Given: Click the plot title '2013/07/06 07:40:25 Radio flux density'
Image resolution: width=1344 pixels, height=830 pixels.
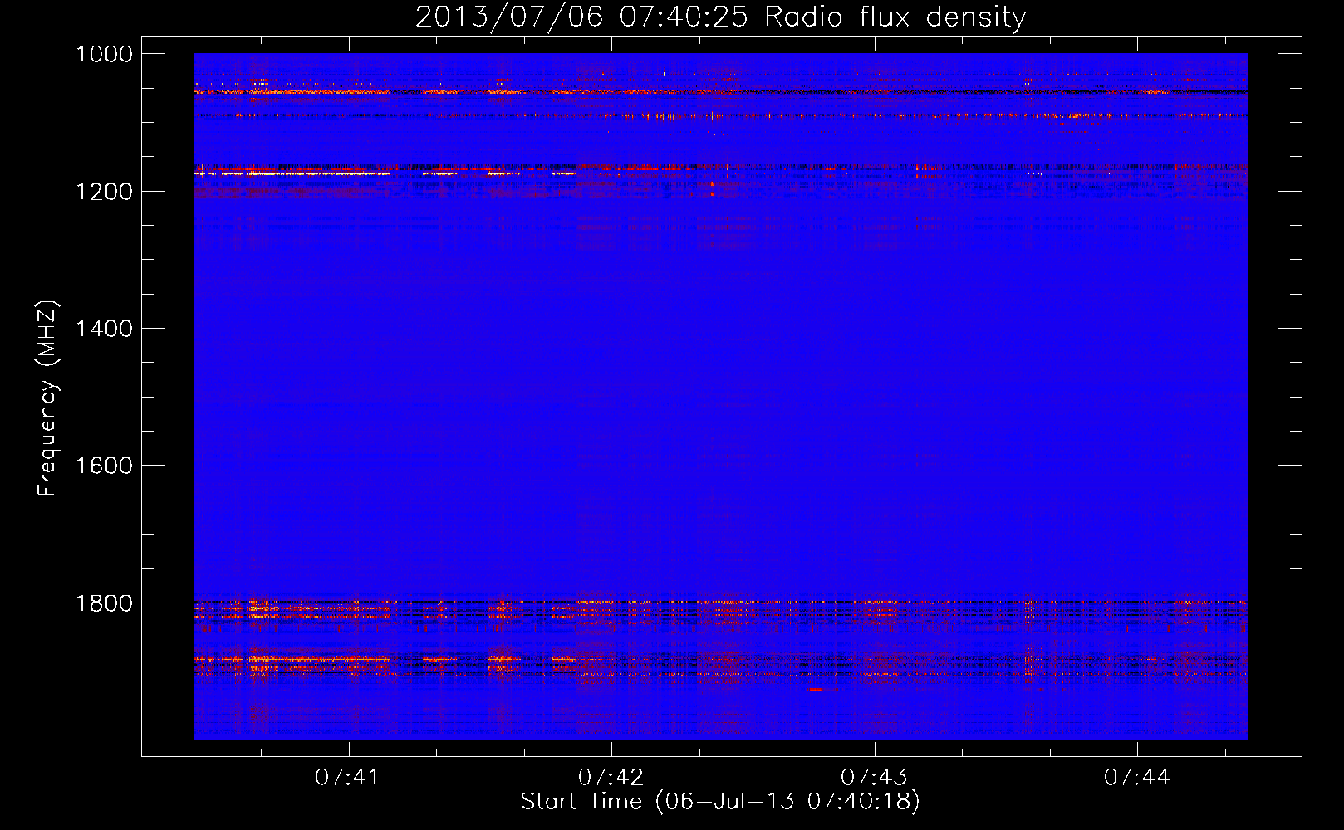Looking at the screenshot, I should tap(720, 17).
